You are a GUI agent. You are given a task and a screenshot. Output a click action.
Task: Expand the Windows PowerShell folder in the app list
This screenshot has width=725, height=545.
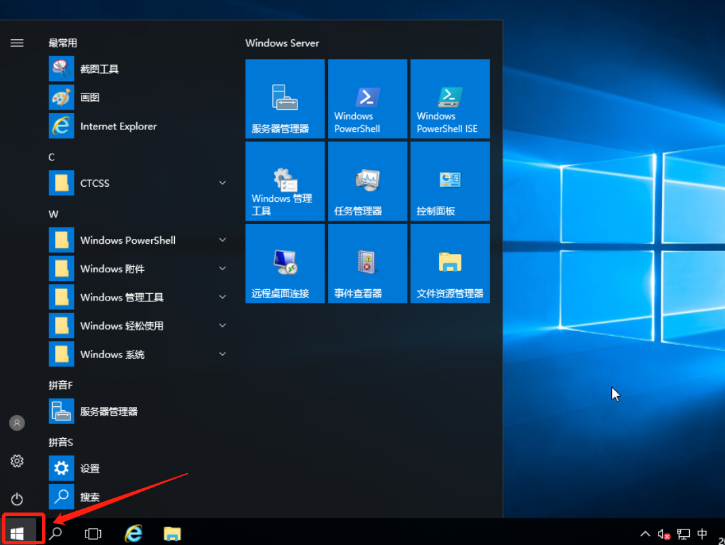[222, 240]
